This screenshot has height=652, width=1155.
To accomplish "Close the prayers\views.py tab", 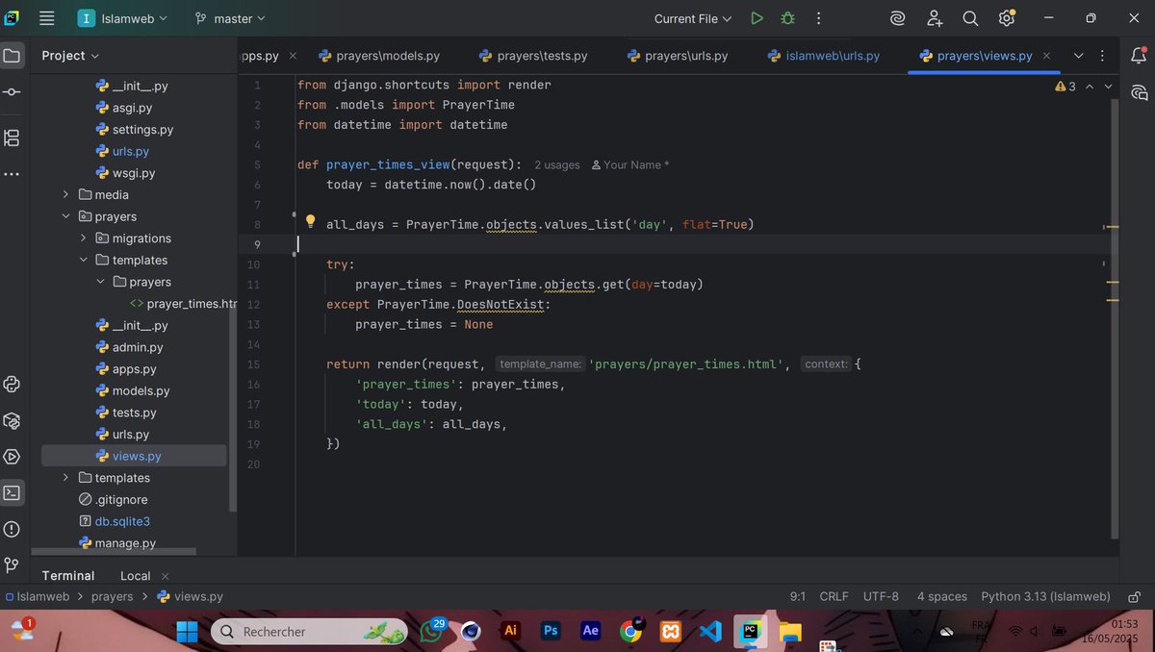I will (1046, 56).
